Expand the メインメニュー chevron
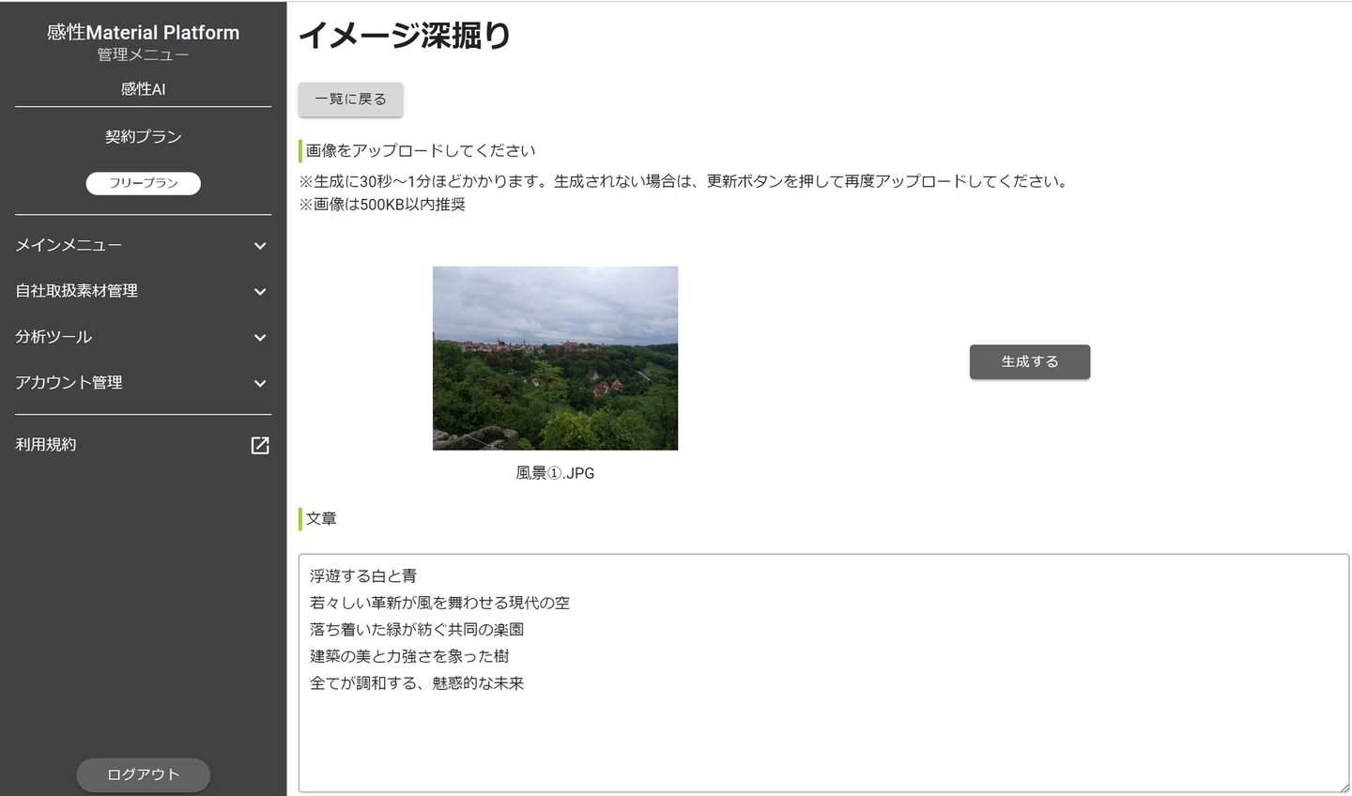Image resolution: width=1352 pixels, height=796 pixels. click(260, 246)
